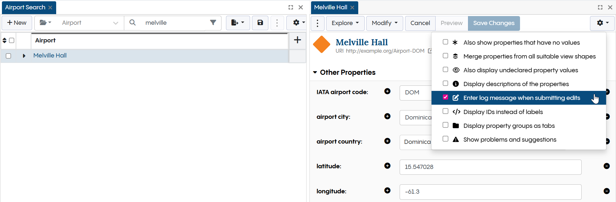Open the three-dot kebab menu in Airport Search
616x202 pixels.
click(x=277, y=23)
